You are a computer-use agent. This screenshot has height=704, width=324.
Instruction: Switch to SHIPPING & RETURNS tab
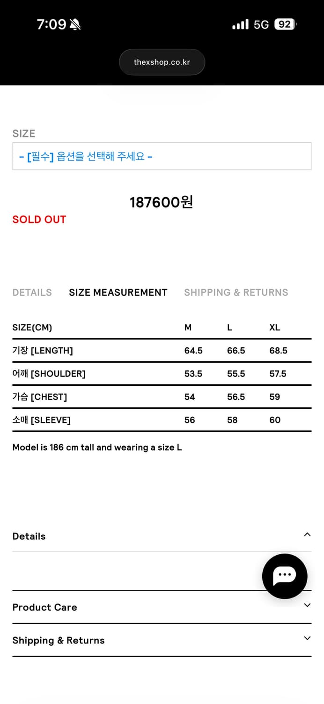pyautogui.click(x=236, y=292)
